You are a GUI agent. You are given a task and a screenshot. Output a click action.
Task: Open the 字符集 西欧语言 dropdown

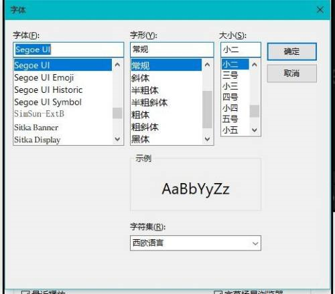196,243
